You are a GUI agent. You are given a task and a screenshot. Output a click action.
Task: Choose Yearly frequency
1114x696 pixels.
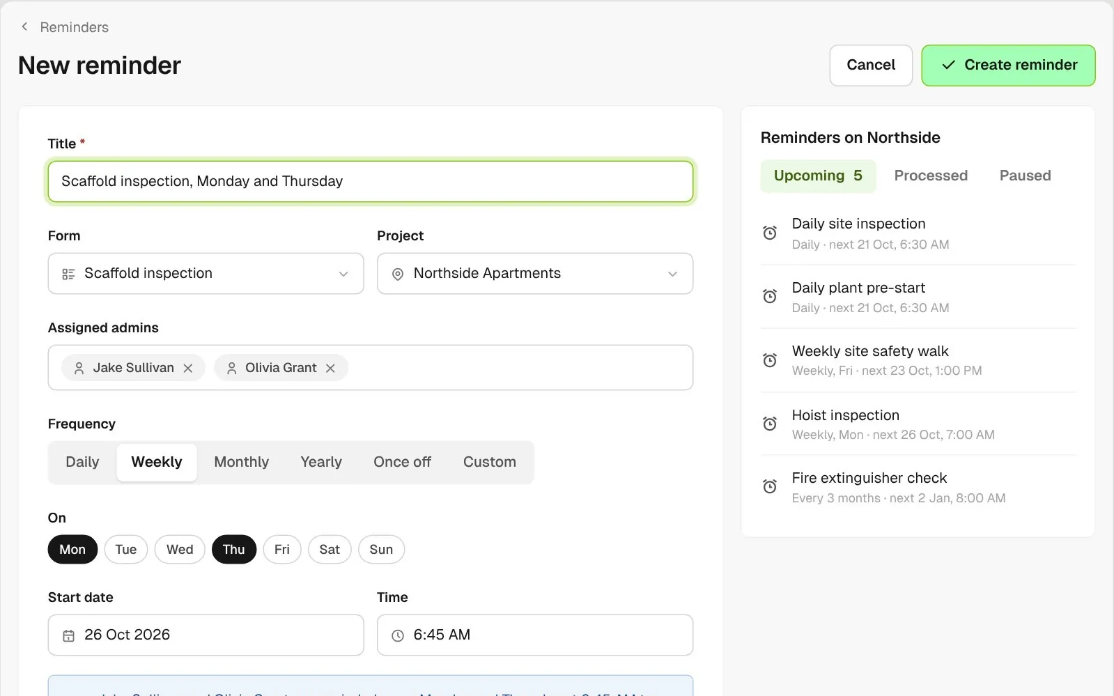point(321,462)
